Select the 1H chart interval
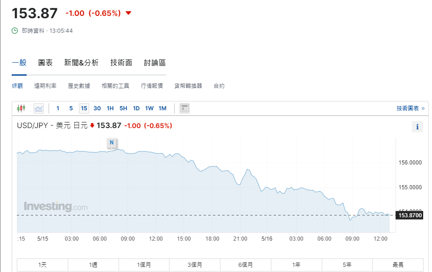The width and height of the screenshot is (432, 272). pos(110,108)
